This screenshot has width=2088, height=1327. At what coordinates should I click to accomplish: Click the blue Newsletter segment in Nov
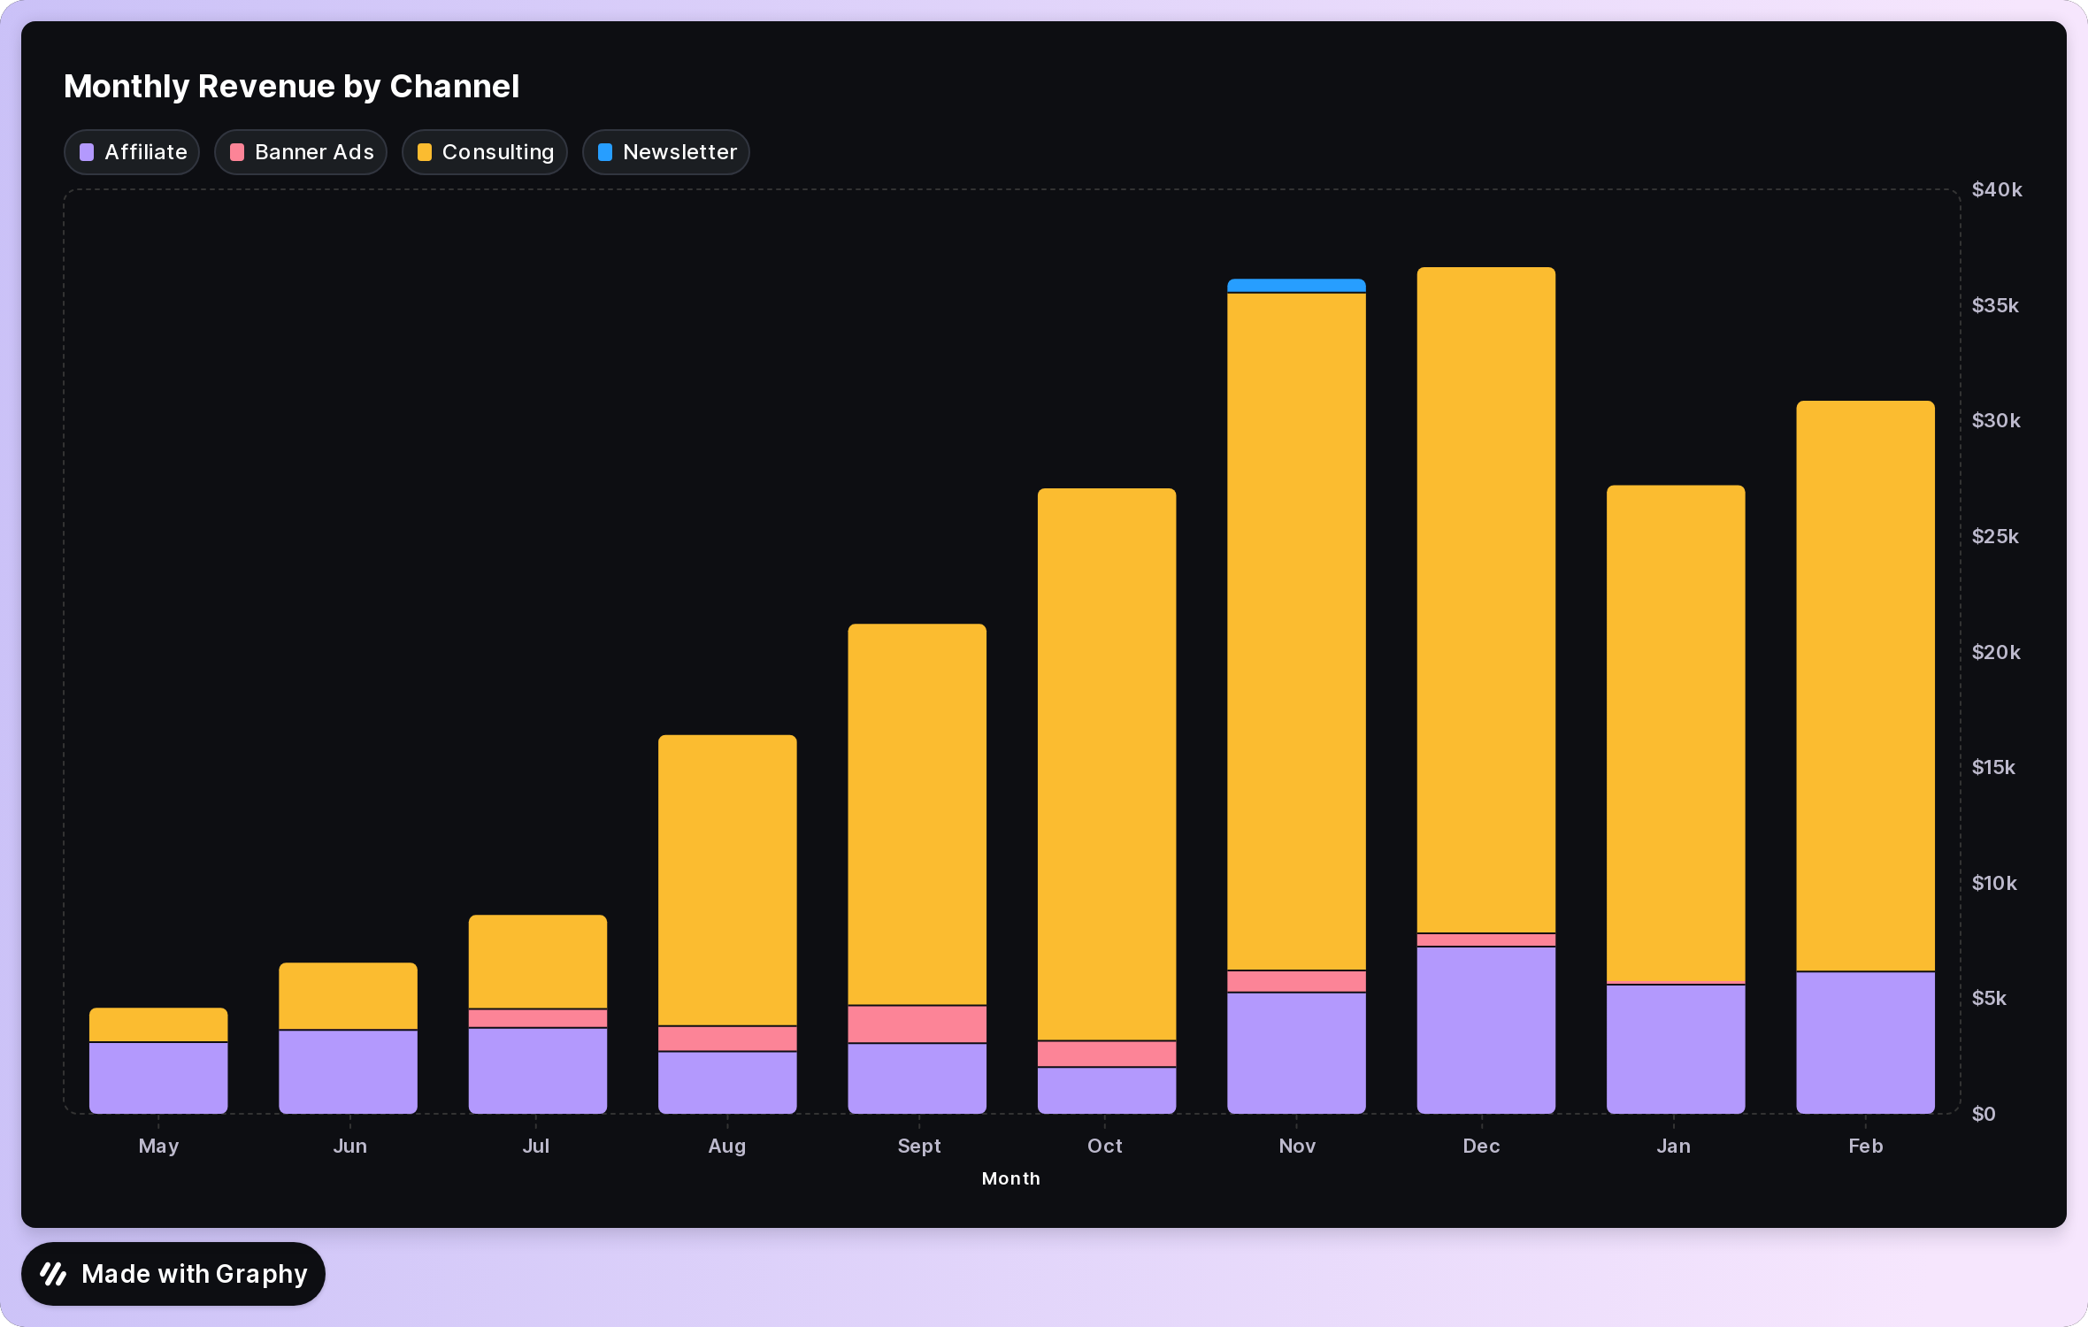coord(1296,286)
